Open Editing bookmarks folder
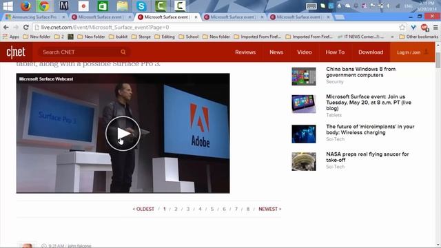 (165, 37)
